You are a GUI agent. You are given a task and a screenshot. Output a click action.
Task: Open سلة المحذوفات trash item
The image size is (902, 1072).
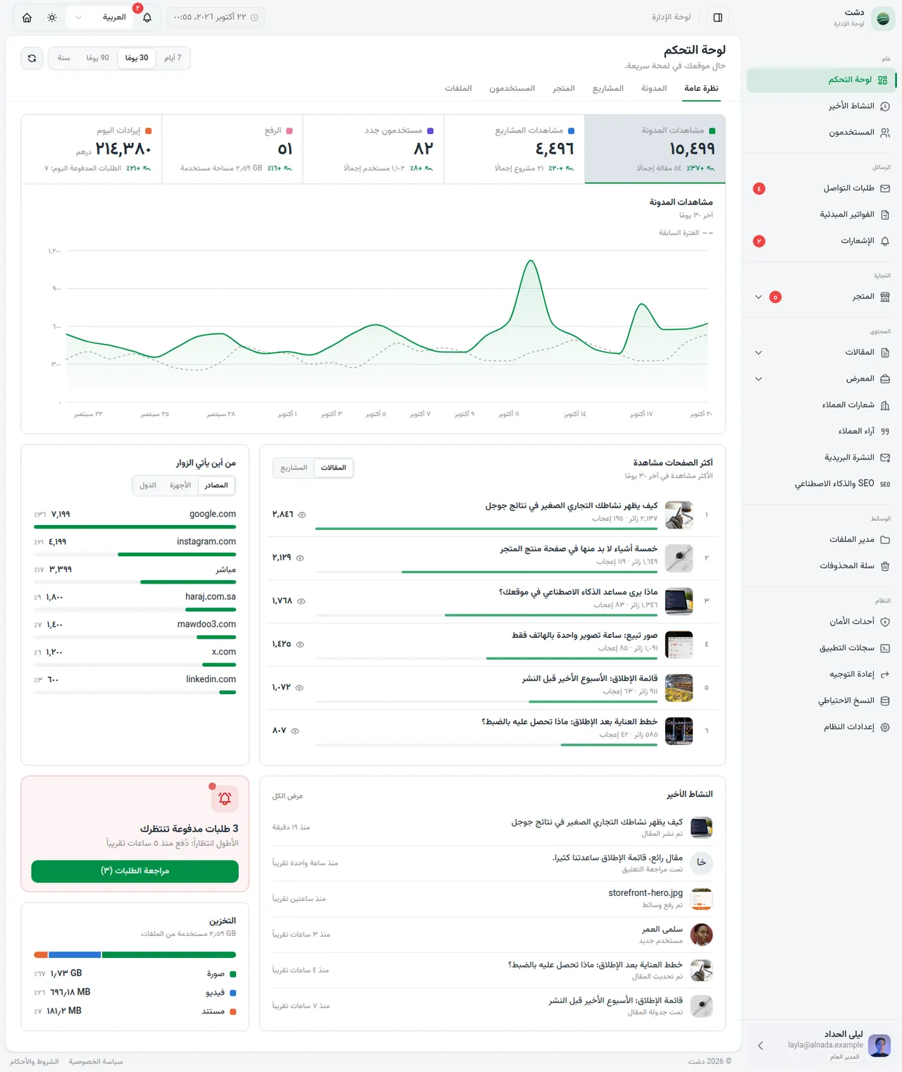coord(822,566)
